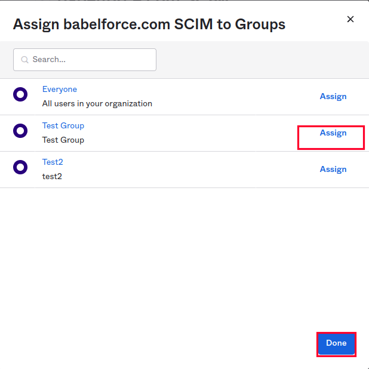Click the word 'babelforce.com' in the title
This screenshot has height=369, width=369.
pos(116,24)
